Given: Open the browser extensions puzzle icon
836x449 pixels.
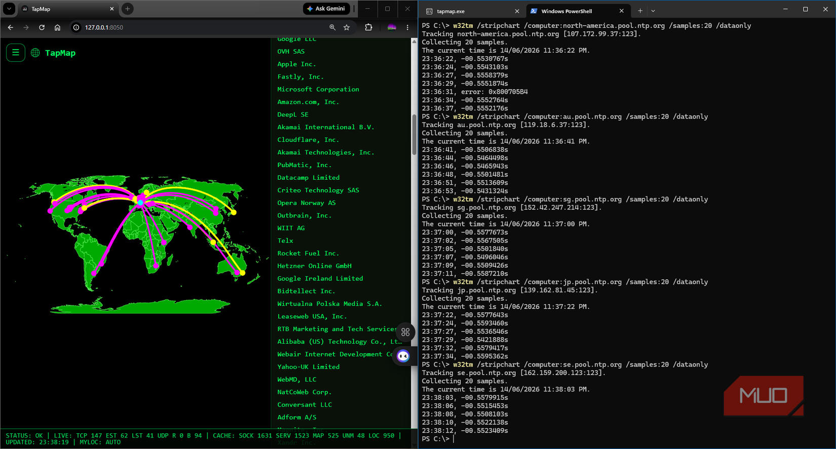Looking at the screenshot, I should [368, 27].
